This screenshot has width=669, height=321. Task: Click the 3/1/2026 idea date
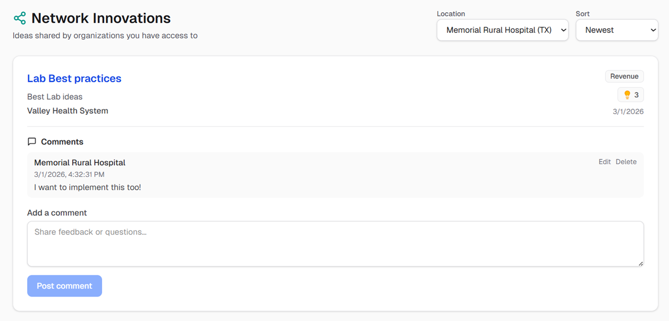628,112
